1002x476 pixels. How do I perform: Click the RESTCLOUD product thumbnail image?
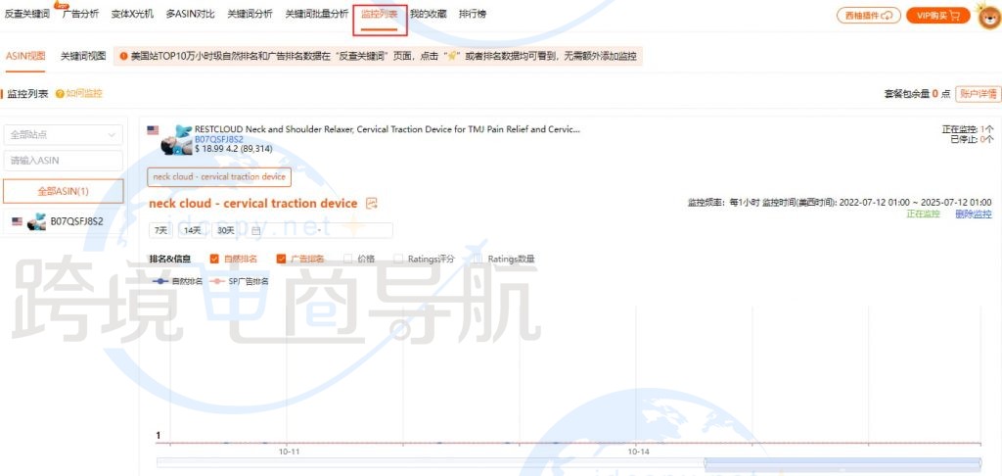176,140
